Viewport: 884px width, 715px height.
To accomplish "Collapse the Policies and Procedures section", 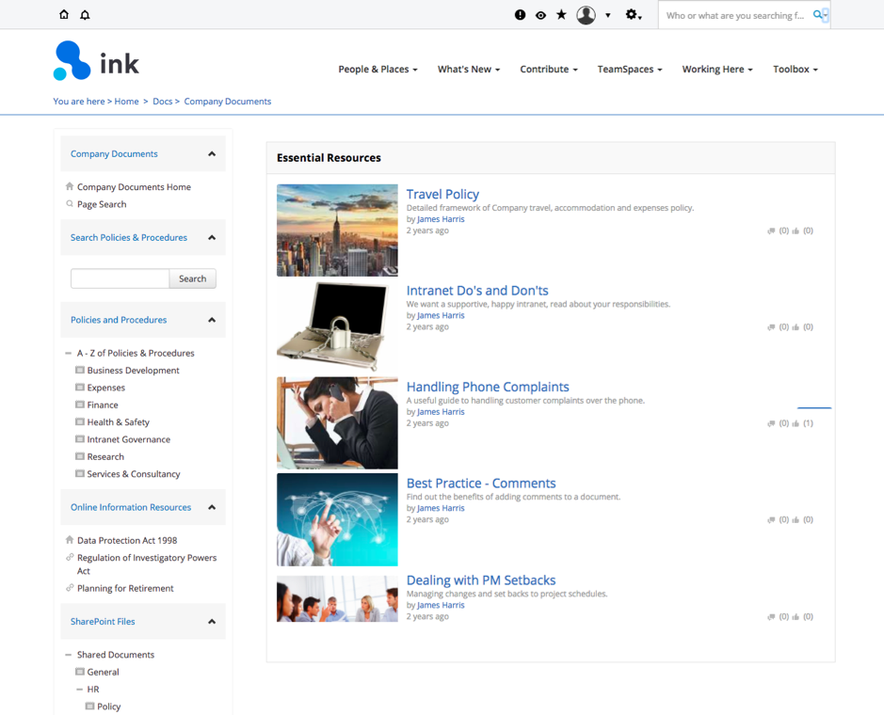I will pos(212,320).
